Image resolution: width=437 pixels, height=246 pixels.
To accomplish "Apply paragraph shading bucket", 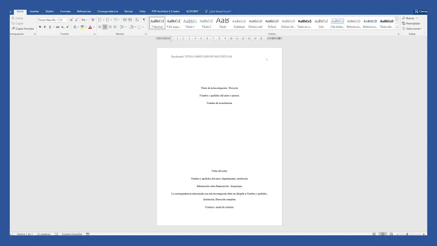I will 131,27.
